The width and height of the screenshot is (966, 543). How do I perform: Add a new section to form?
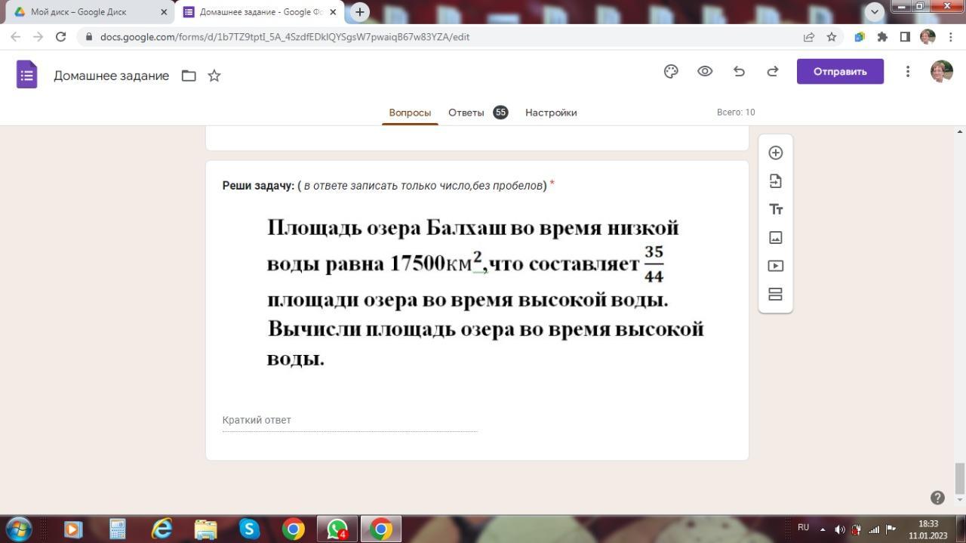pos(775,295)
